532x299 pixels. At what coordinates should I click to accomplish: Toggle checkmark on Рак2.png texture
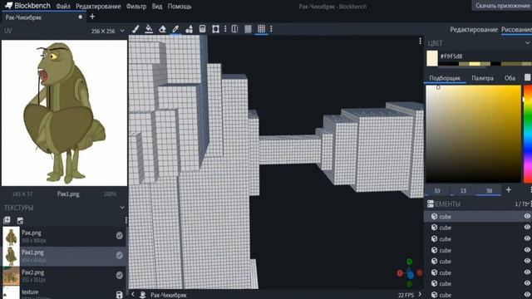tap(120, 275)
